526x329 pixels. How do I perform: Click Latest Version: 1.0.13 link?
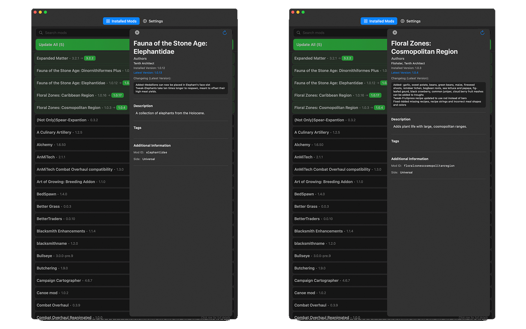[x=148, y=73]
